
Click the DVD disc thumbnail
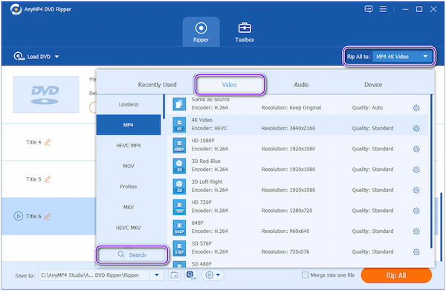[46, 95]
